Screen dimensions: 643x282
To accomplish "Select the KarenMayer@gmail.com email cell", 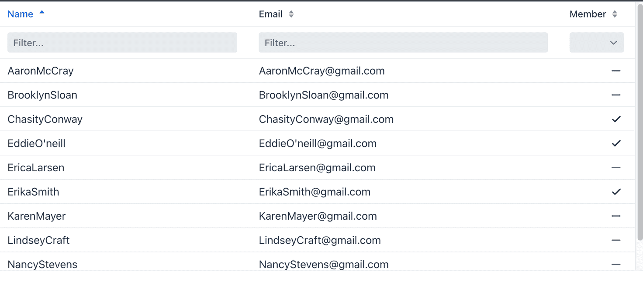I will click(318, 216).
